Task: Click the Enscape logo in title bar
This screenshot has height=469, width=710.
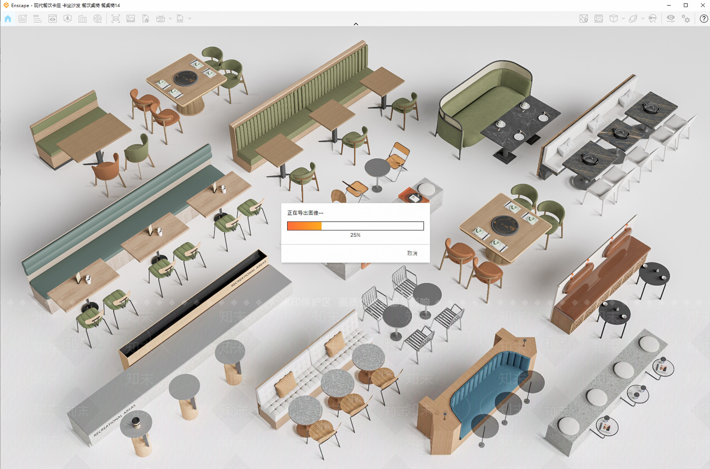Action: click(x=6, y=5)
